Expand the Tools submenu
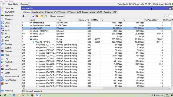 (7, 66)
